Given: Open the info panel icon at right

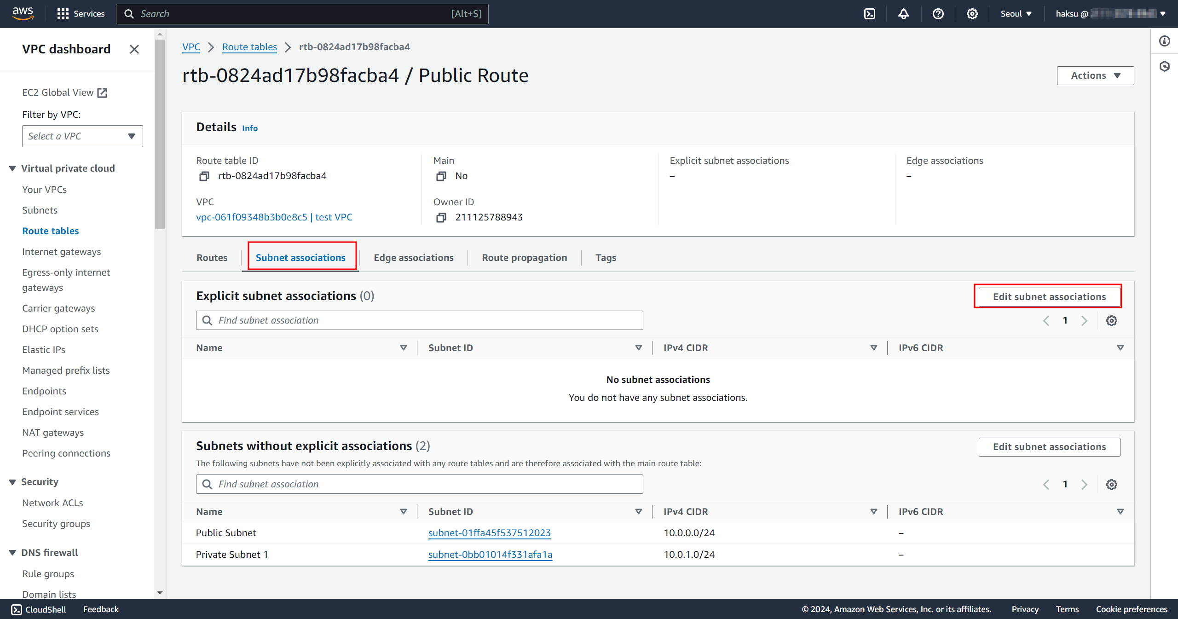Looking at the screenshot, I should tap(1164, 41).
